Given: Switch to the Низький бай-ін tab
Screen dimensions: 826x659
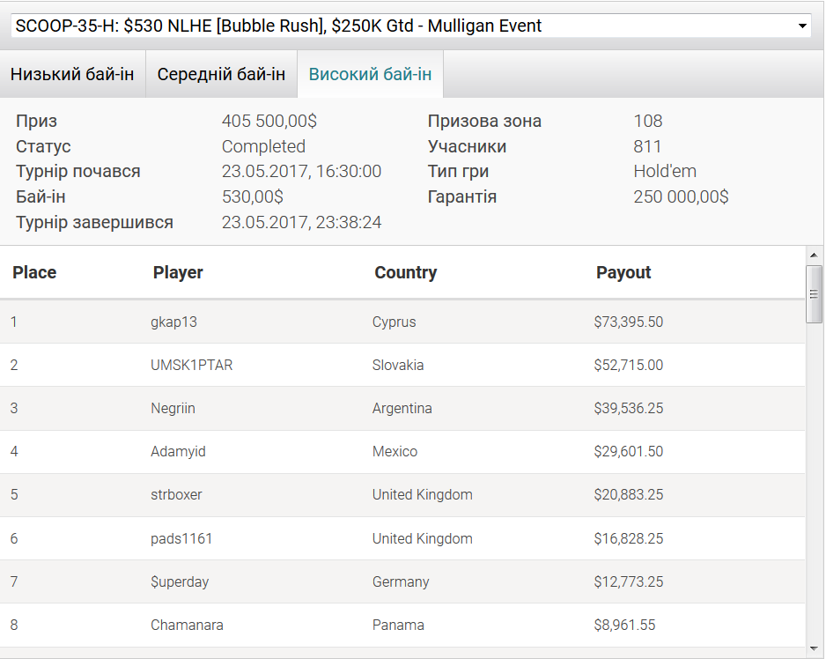Looking at the screenshot, I should (72, 74).
